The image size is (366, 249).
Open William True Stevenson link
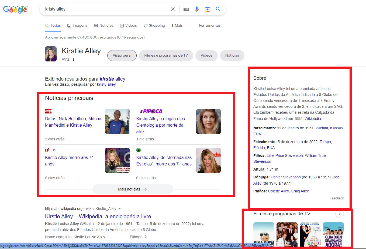(289, 158)
